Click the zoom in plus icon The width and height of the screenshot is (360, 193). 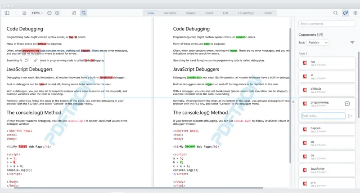tap(57, 13)
